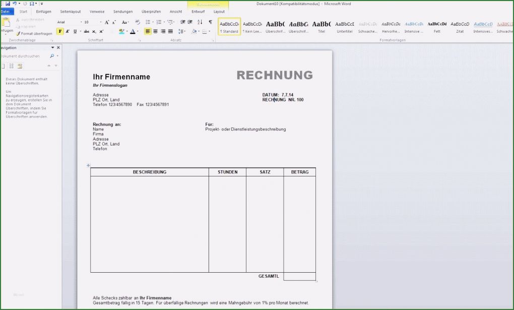Switch to the Einfügen ribbon tab
This screenshot has height=310, width=514.
(x=43, y=11)
